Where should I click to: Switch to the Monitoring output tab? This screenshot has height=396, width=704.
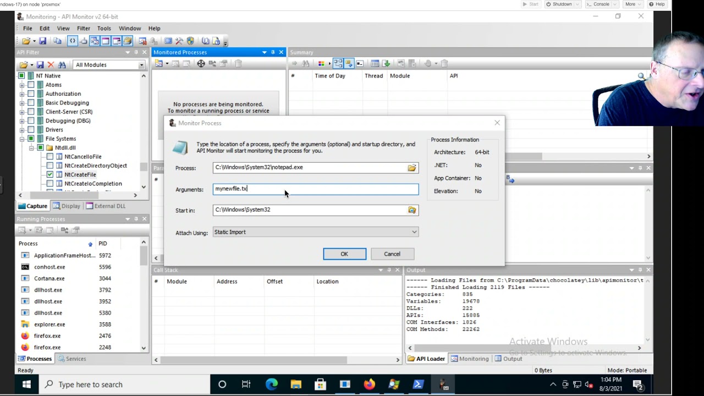[x=469, y=359]
